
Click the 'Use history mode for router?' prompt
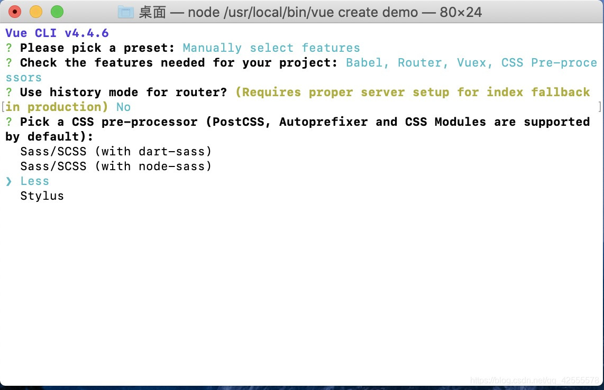pos(123,92)
